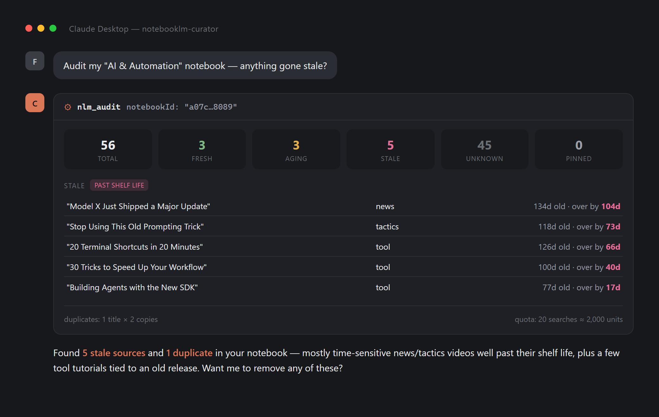Click the 3 Fresh stat card
The width and height of the screenshot is (659, 417).
pyautogui.click(x=202, y=149)
